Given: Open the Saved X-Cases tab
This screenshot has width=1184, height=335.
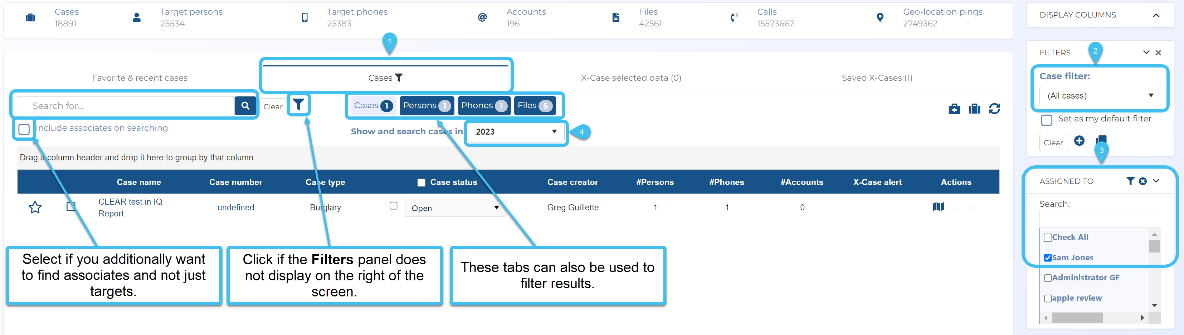Looking at the screenshot, I should click(877, 78).
